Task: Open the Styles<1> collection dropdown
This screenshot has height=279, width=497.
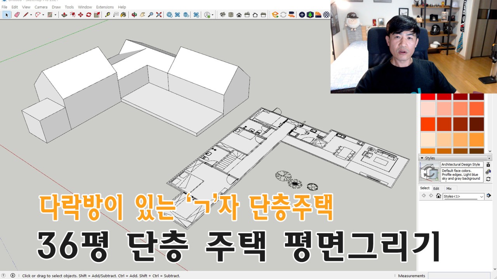Action: pos(481,196)
